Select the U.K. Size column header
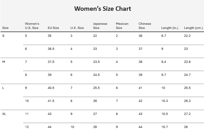This screenshot has width=204, height=134. 77,28
